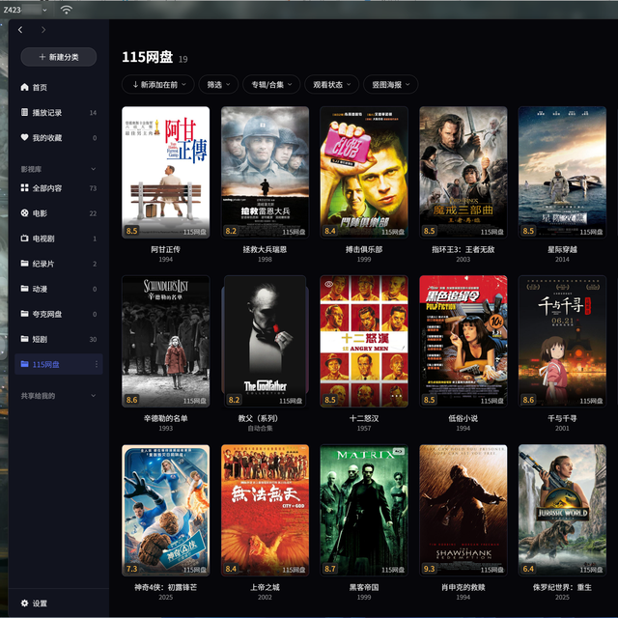Select 电影 category
This screenshot has width=618, height=618.
(x=58, y=213)
